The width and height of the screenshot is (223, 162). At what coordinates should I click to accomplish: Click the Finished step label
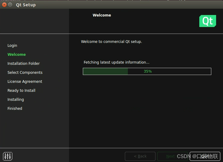tap(15, 108)
